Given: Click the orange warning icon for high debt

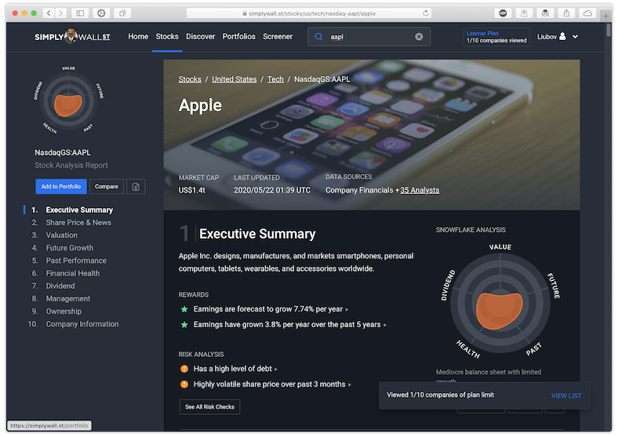Looking at the screenshot, I should (x=184, y=369).
